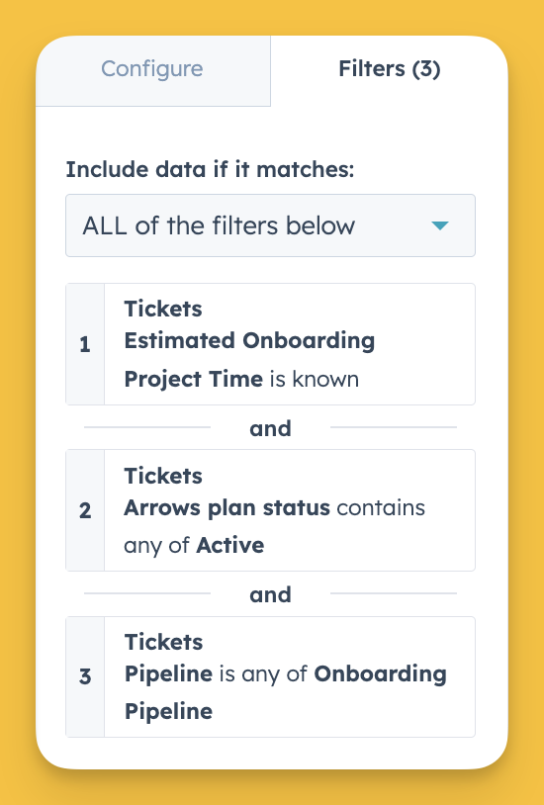This screenshot has width=544, height=805.
Task: Click the second 'and' separator
Action: (x=270, y=594)
